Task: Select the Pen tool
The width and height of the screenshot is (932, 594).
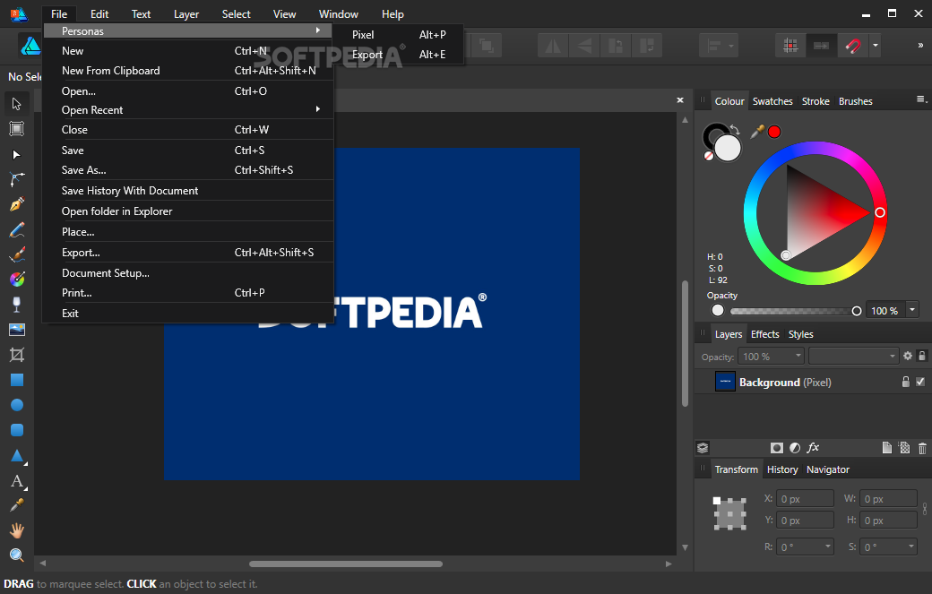Action: (17, 204)
